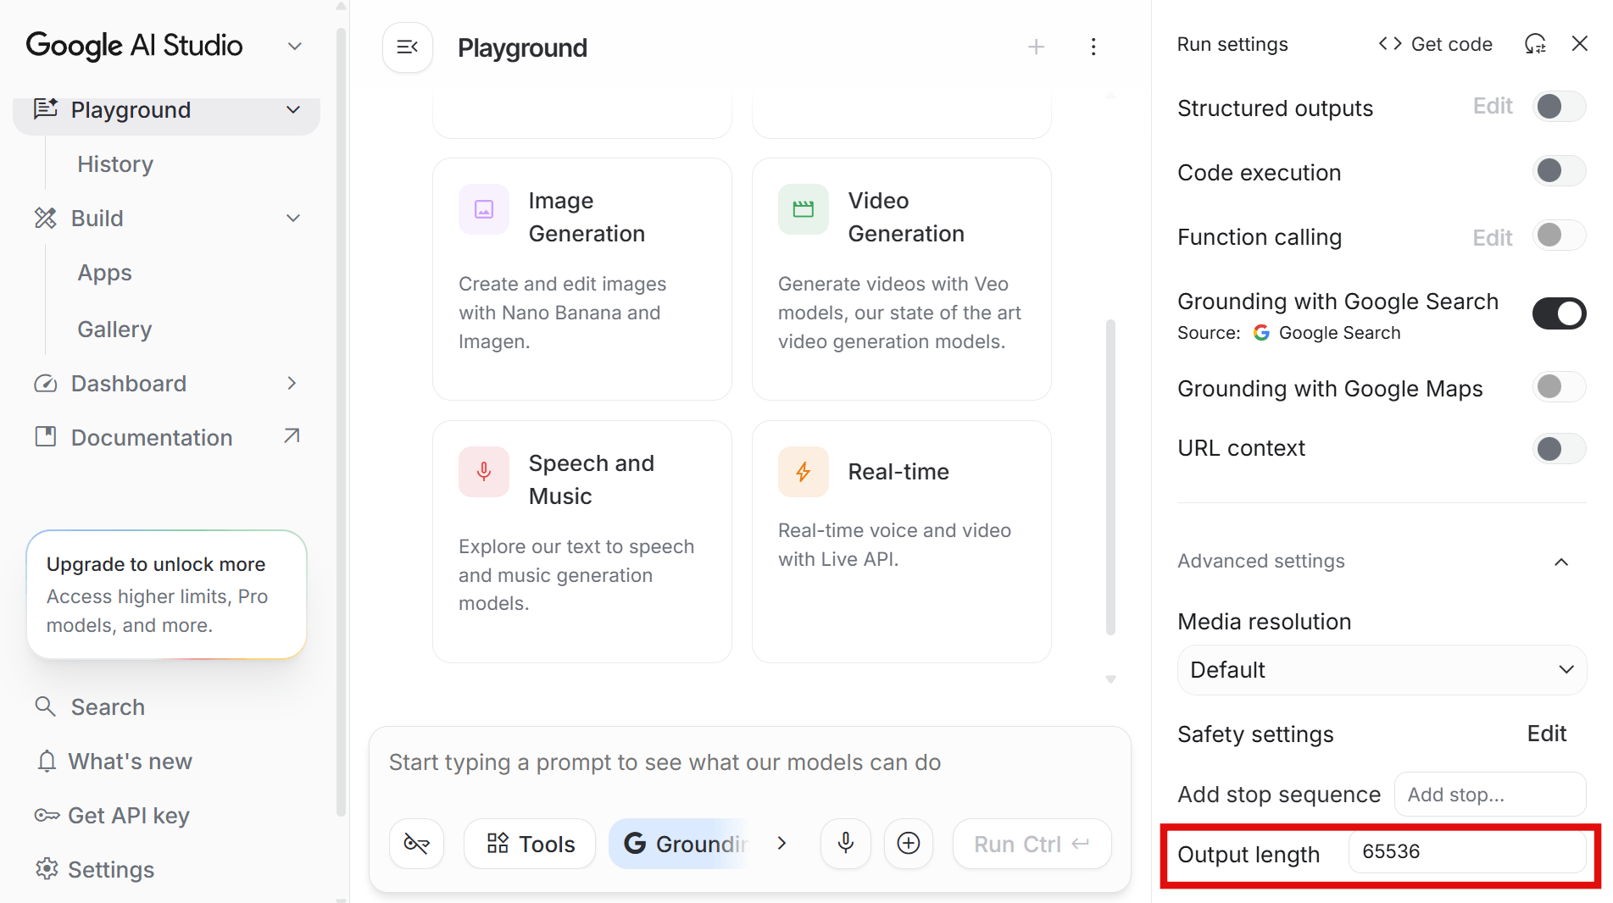Click the Get code brackets icon
This screenshot has width=1613, height=903.
click(1390, 44)
